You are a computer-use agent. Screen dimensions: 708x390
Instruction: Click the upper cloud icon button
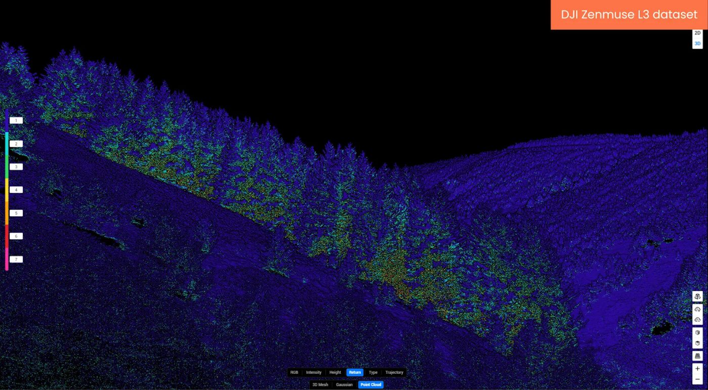(697, 309)
